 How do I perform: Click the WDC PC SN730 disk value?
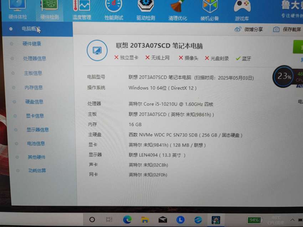(x=185, y=135)
